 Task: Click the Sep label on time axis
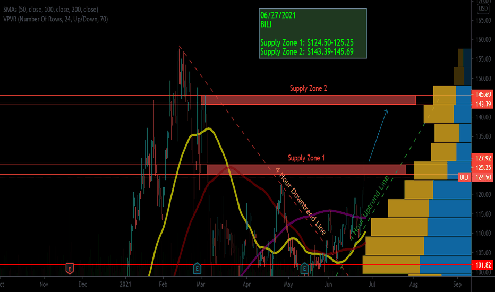click(x=457, y=284)
